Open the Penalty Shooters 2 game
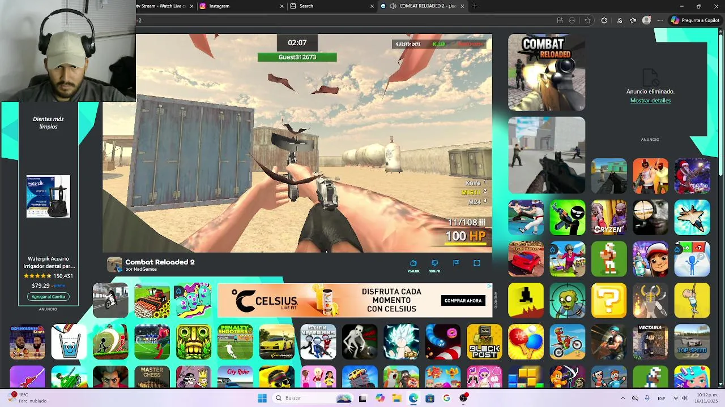Image resolution: width=725 pixels, height=407 pixels. click(235, 341)
